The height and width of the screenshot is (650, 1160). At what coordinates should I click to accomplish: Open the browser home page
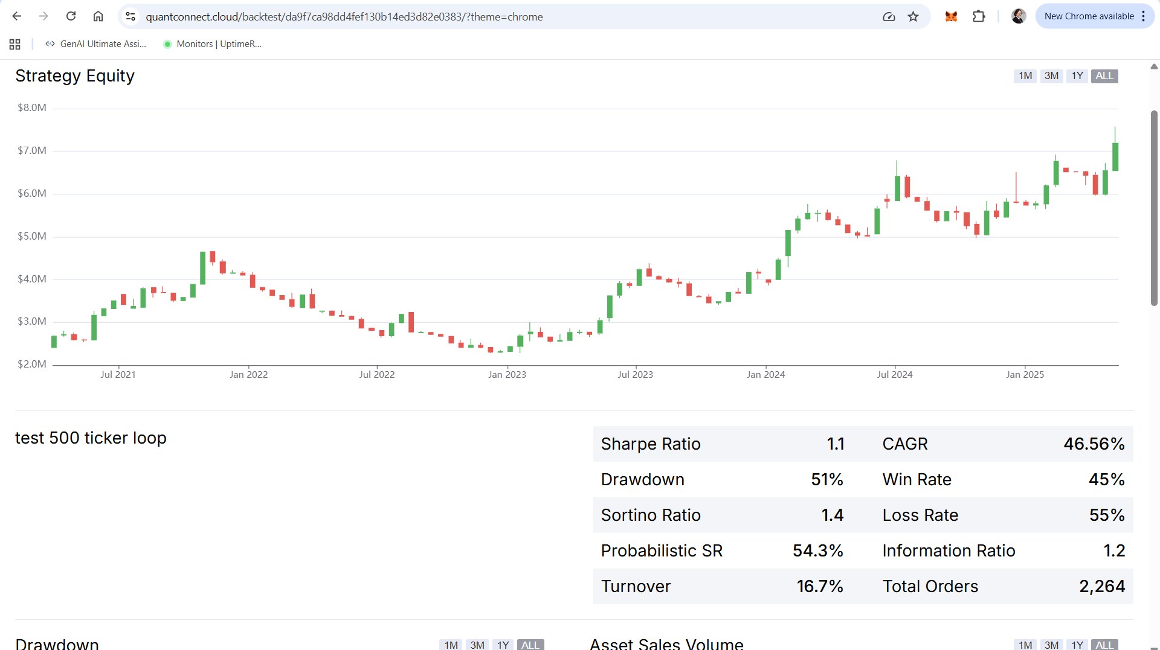[x=98, y=16]
